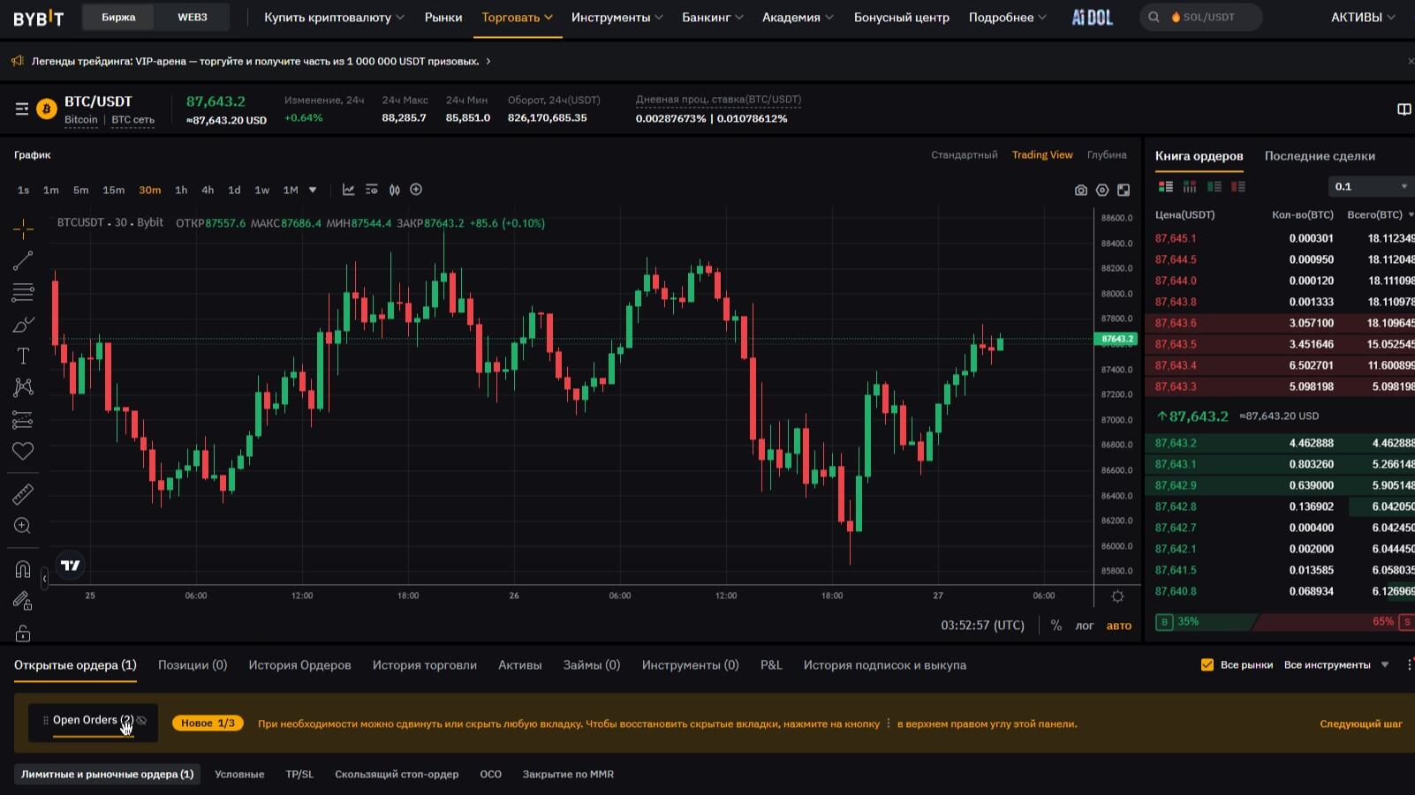Viewport: 1415px width, 795px height.
Task: Click 'Следующий шаг' link
Action: point(1360,724)
